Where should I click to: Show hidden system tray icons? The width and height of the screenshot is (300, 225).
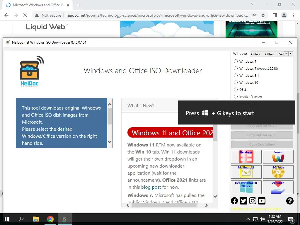click(248, 219)
